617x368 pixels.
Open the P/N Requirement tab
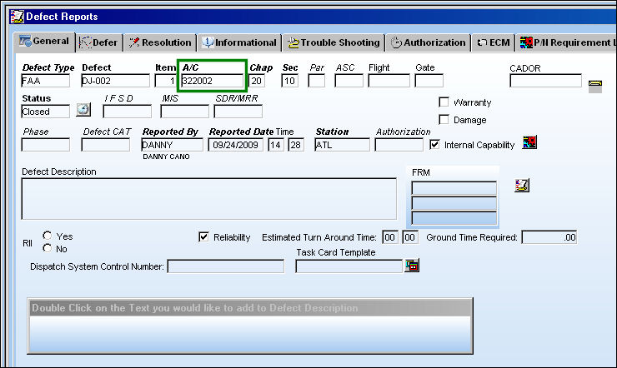(x=566, y=42)
